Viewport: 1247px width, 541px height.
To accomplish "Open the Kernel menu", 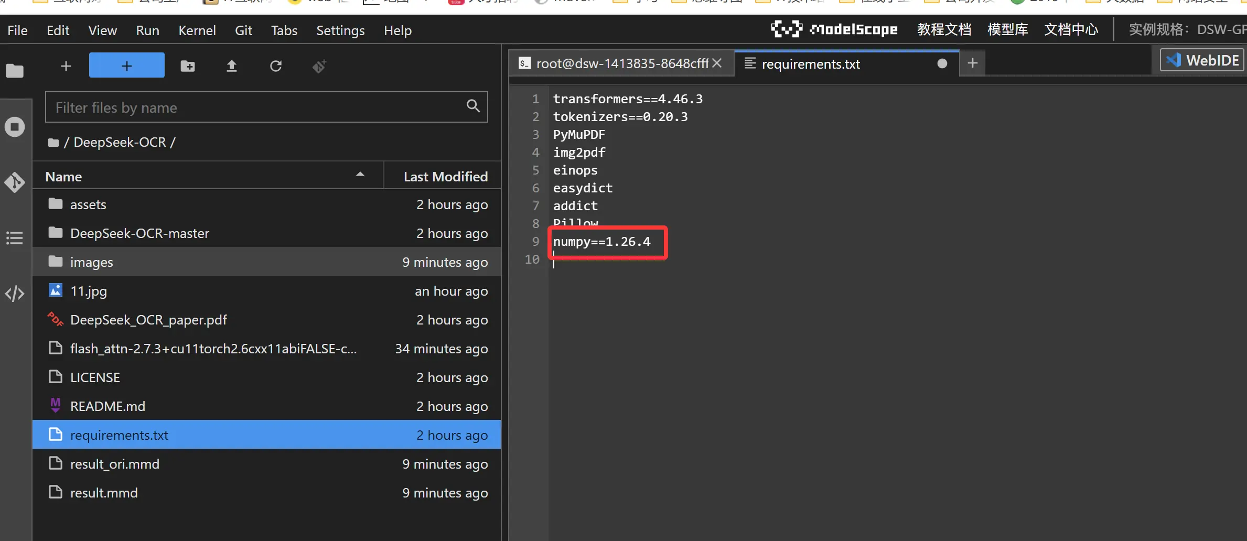I will pyautogui.click(x=197, y=30).
